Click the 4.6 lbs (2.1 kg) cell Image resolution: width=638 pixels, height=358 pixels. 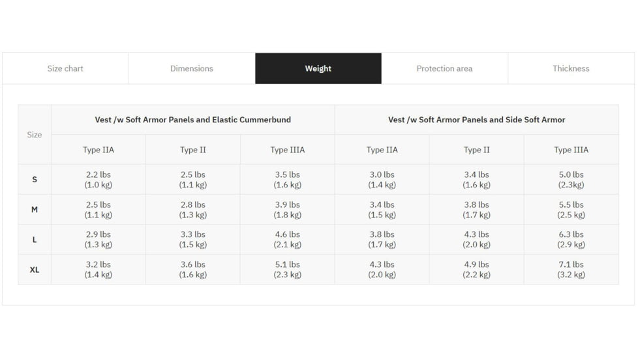(x=287, y=240)
